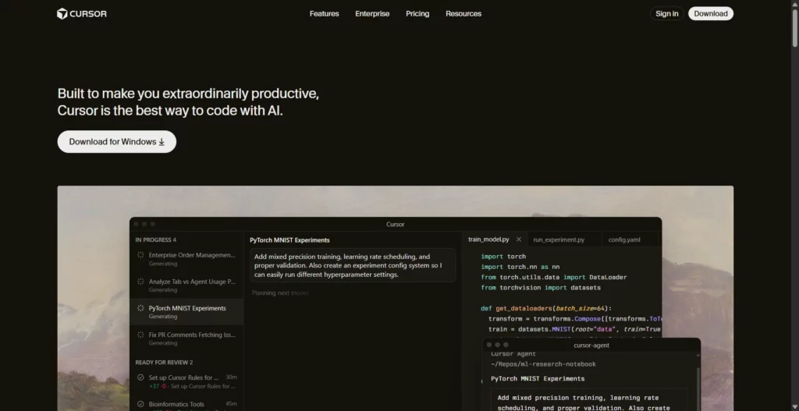This screenshot has height=411, width=799.
Task: Switch to the train_model.py tab
Action: pos(488,239)
